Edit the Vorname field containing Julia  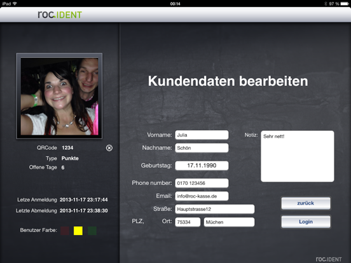pos(202,135)
